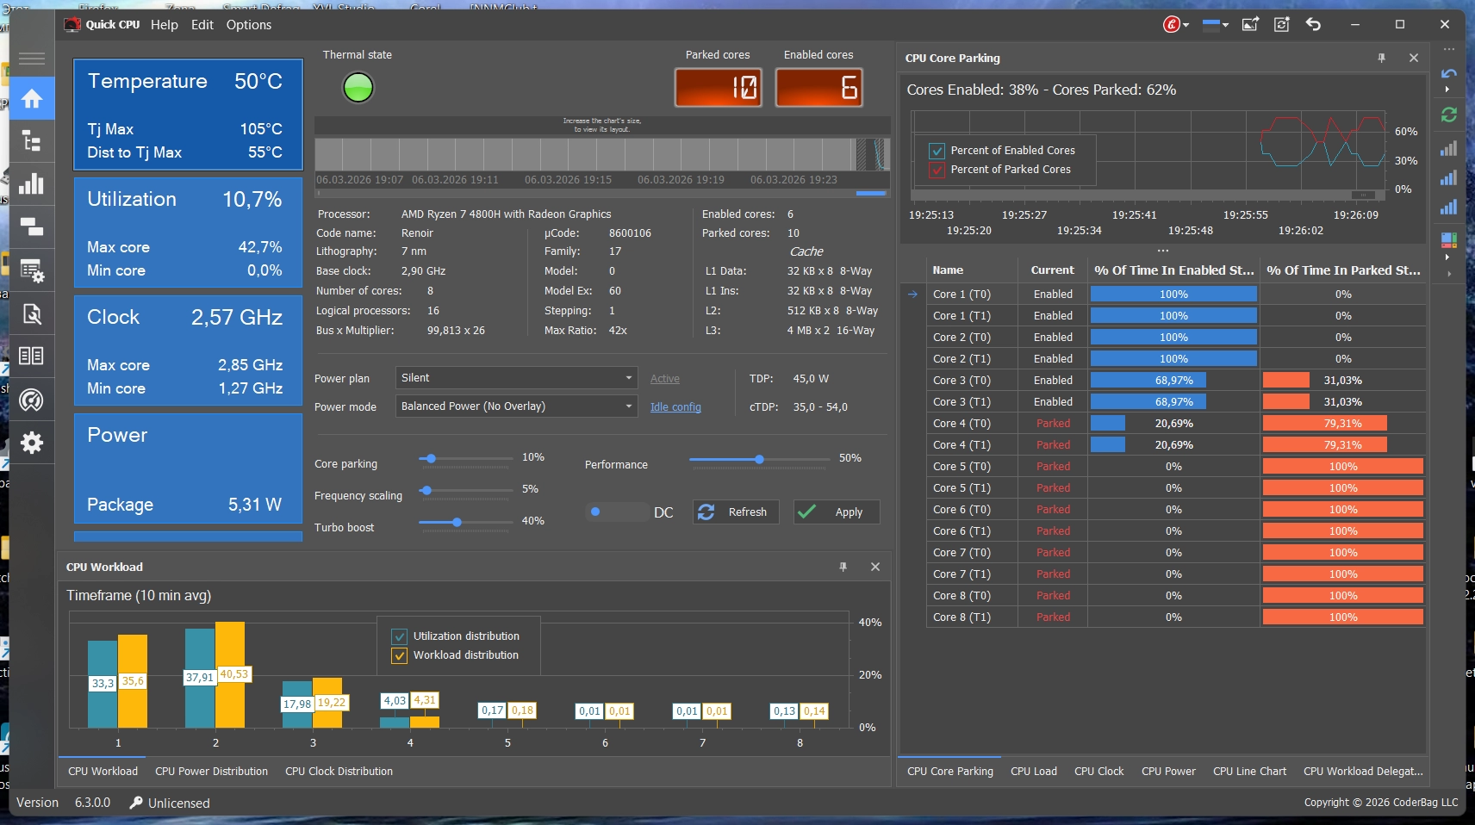Open the color theme dropdown in title bar

coord(1215,24)
